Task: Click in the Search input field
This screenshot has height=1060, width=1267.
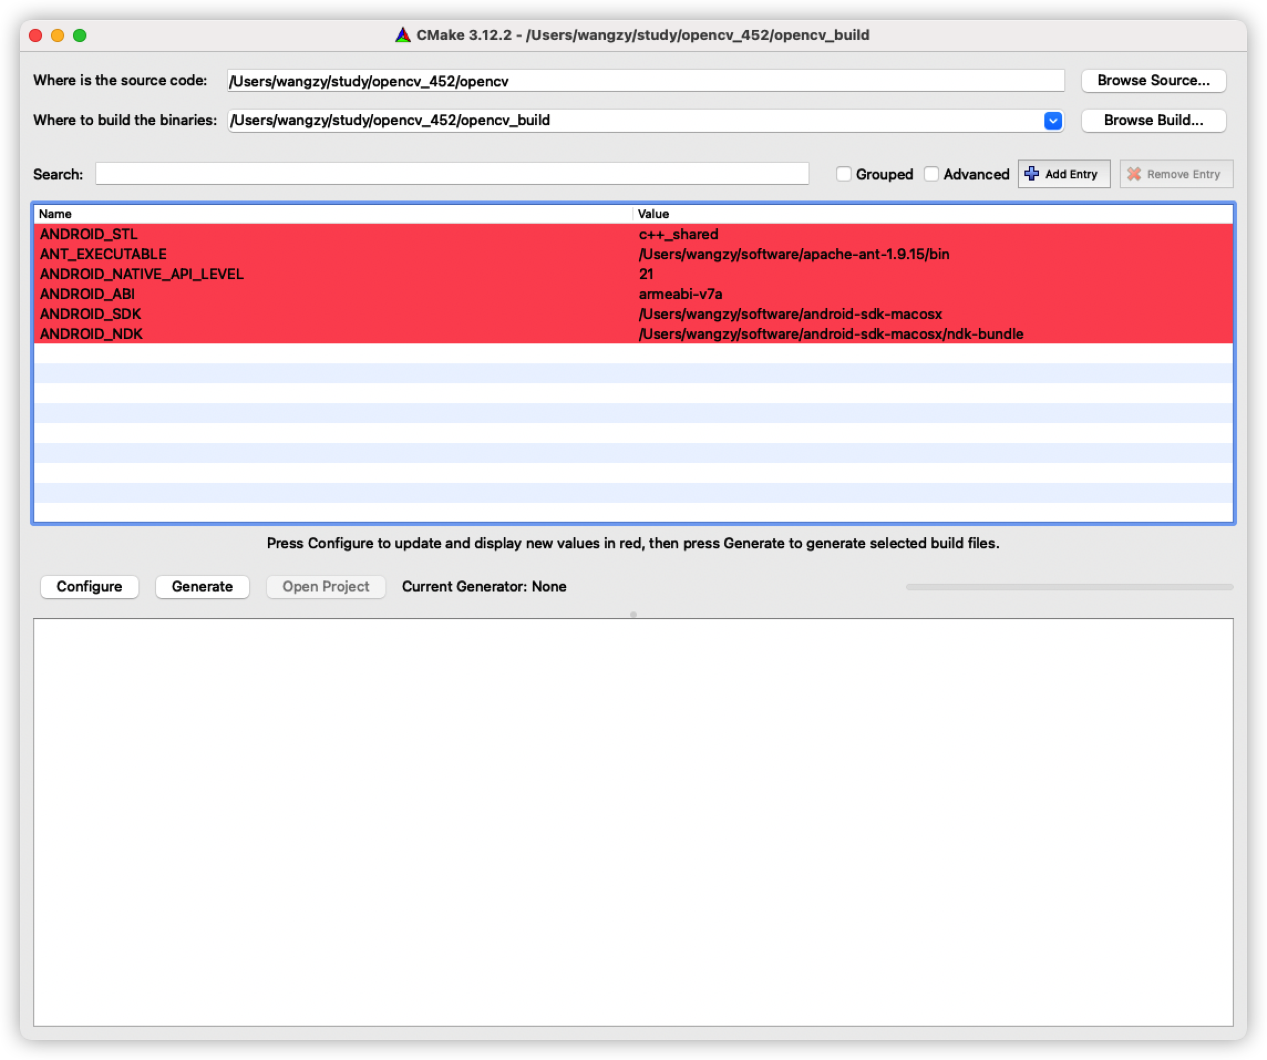Action: pyautogui.click(x=451, y=174)
